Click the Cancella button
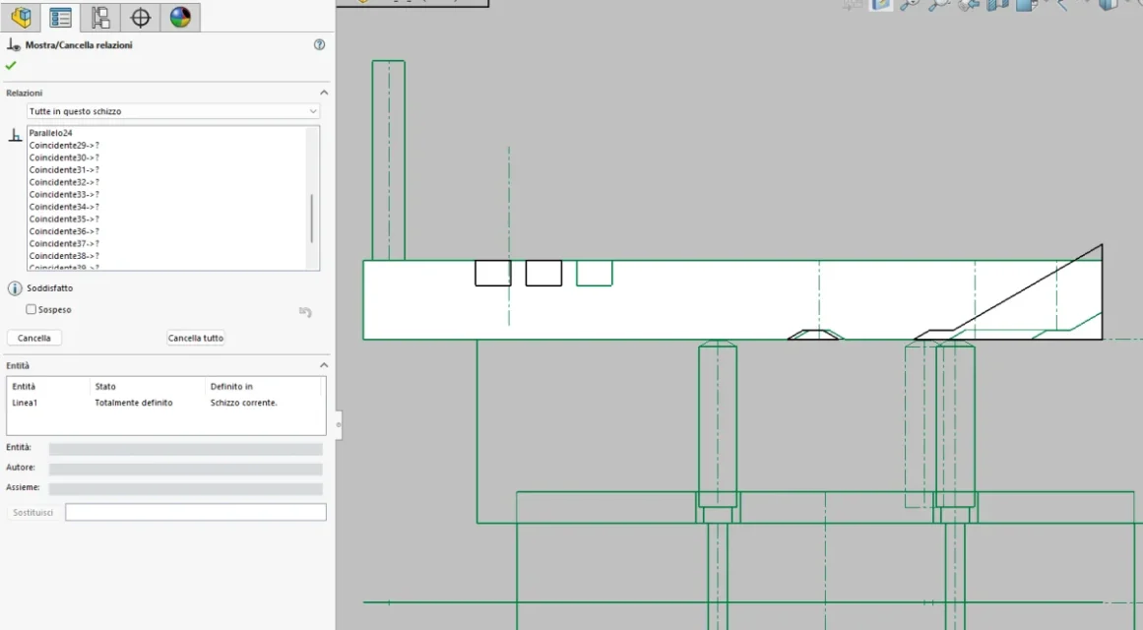This screenshot has width=1143, height=630. click(x=34, y=339)
